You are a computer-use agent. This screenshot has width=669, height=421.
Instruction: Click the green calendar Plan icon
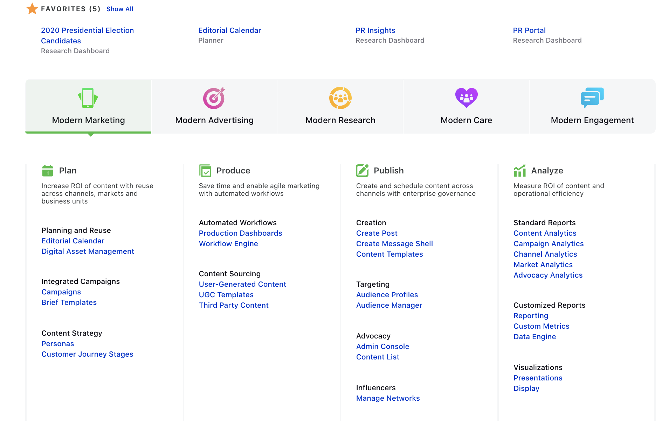click(x=48, y=171)
